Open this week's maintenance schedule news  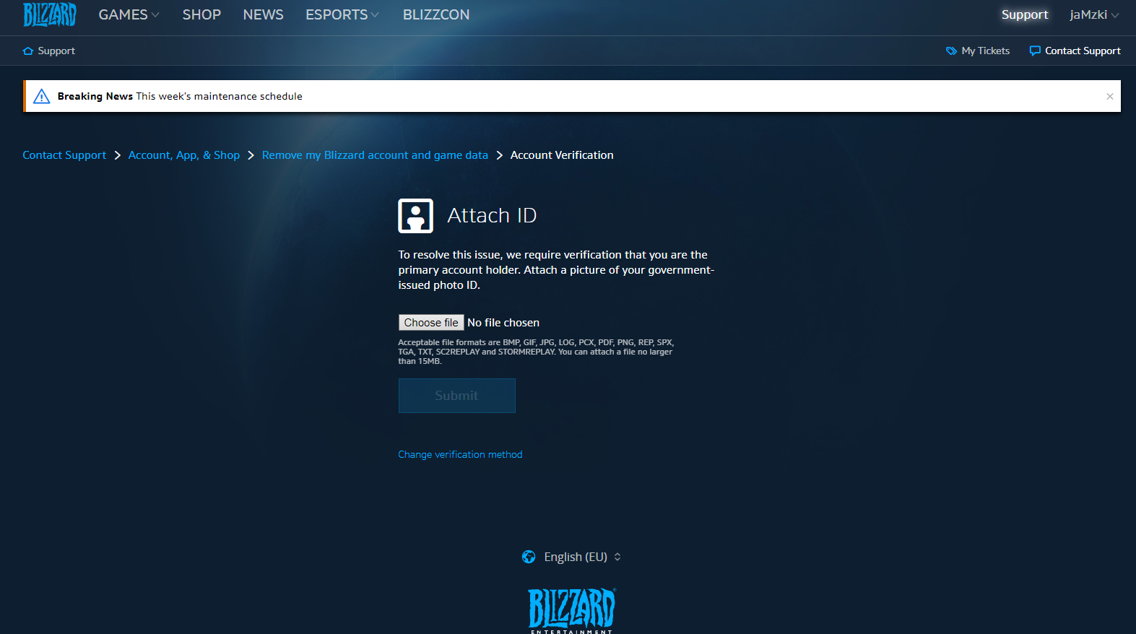(x=219, y=96)
